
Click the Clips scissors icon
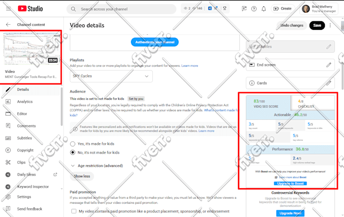[8, 162]
